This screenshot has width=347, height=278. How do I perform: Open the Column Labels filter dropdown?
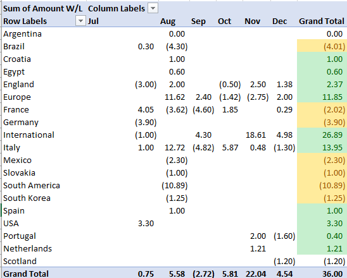(153, 9)
